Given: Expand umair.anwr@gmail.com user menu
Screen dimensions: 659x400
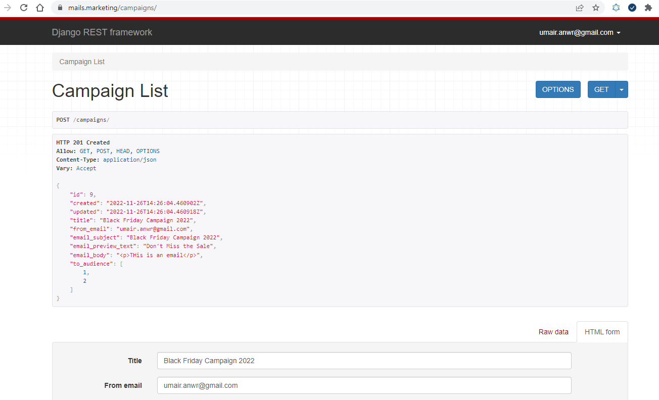Looking at the screenshot, I should (580, 32).
